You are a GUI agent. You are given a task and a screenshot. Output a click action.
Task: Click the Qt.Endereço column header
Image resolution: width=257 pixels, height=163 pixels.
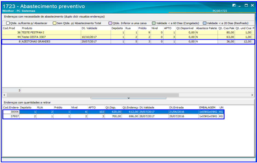pos(130,107)
